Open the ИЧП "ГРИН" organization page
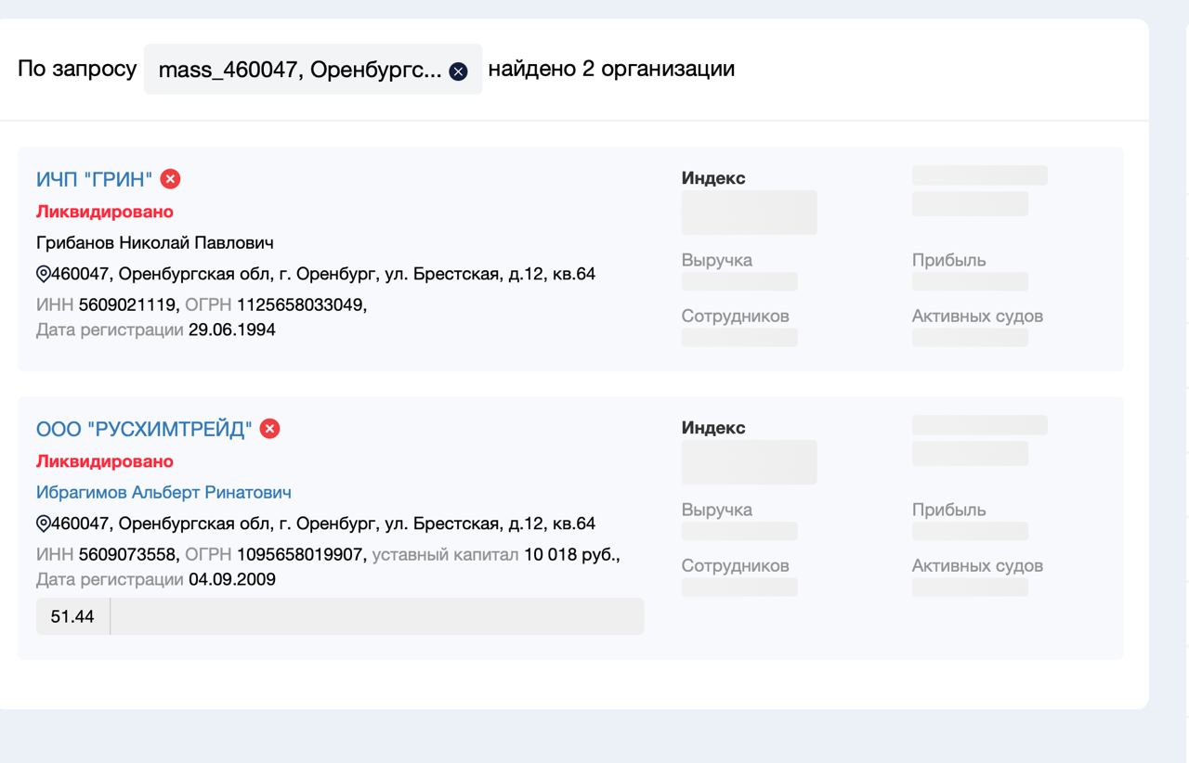 (95, 179)
